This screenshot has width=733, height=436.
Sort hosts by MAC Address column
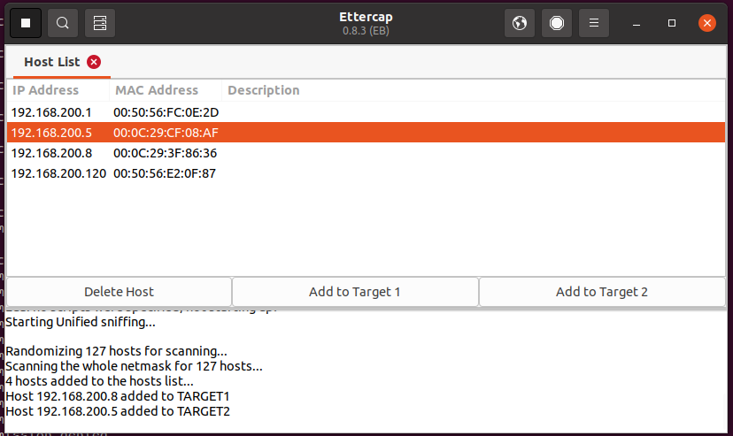[x=156, y=90]
